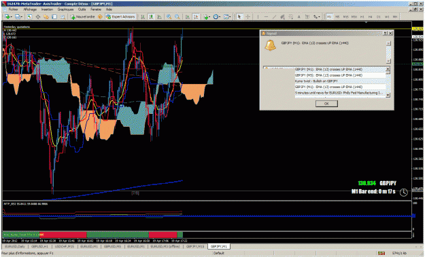Viewport: 425px width, 257px height.
Task: Click the connection status bars indicator
Action: [381, 253]
